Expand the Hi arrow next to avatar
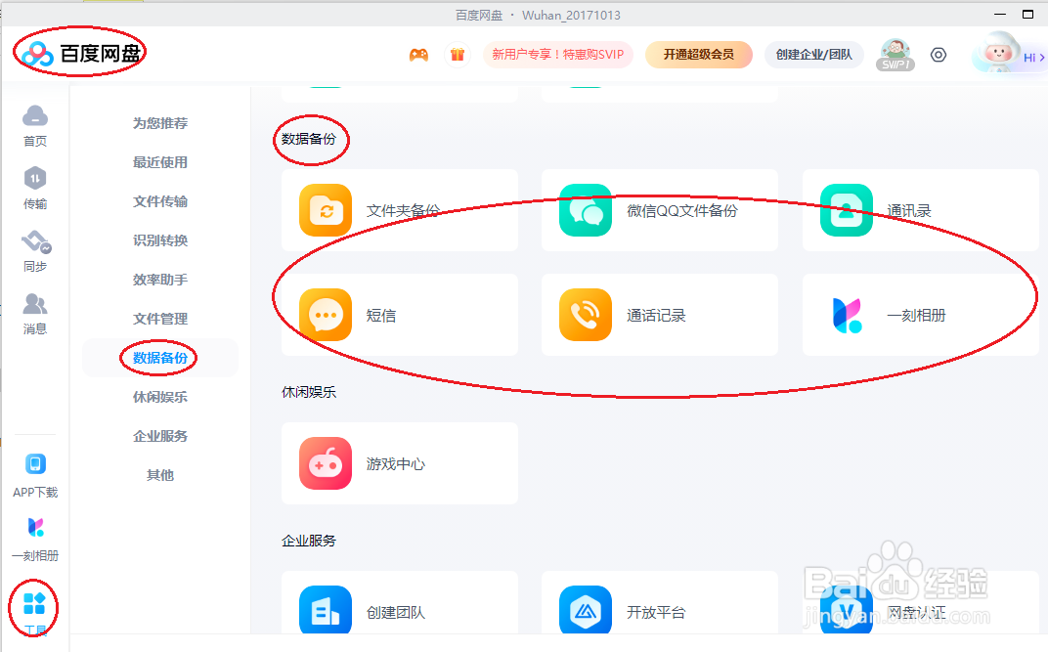This screenshot has width=1048, height=652. pyautogui.click(x=1042, y=58)
